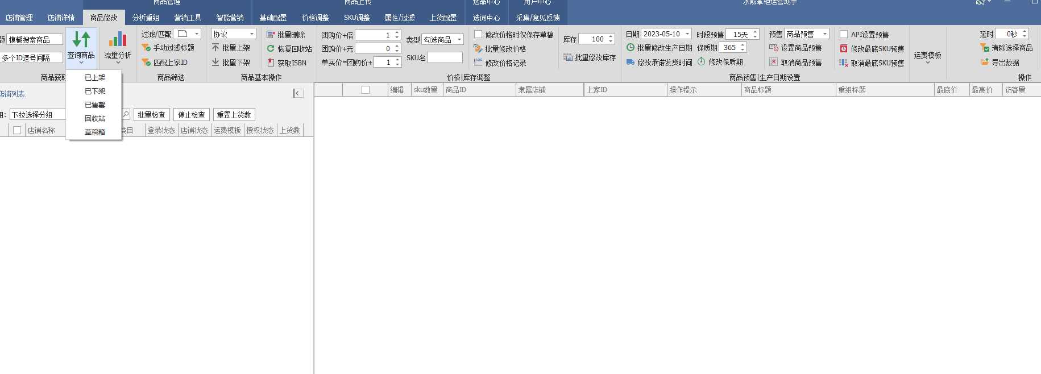Image resolution: width=1041 pixels, height=374 pixels.
Task: Click the 导出数据 export icon
Action: tap(984, 62)
